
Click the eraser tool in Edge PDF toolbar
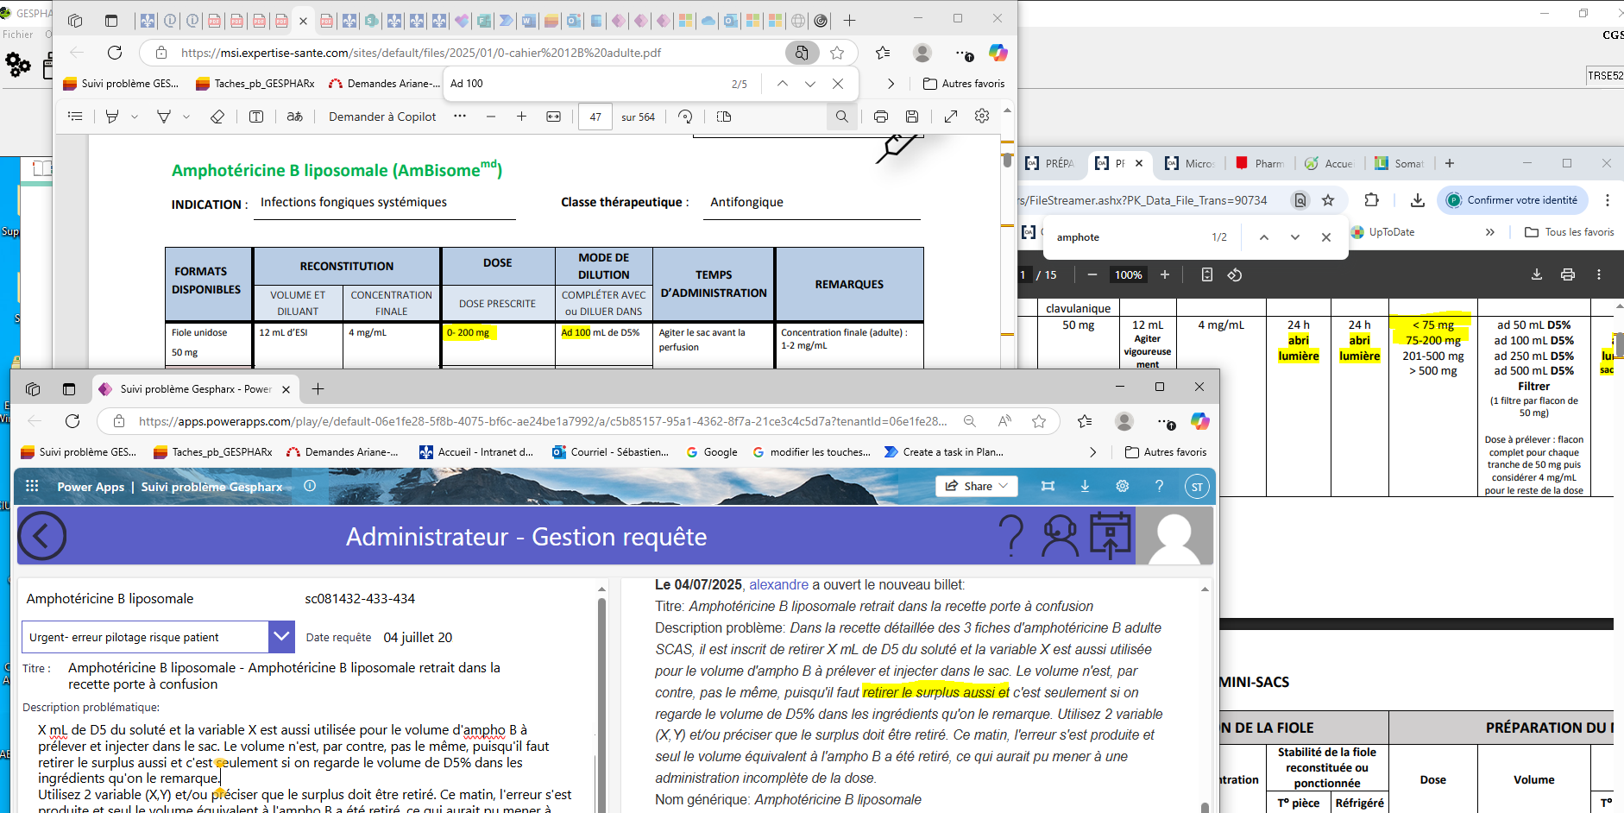(217, 117)
